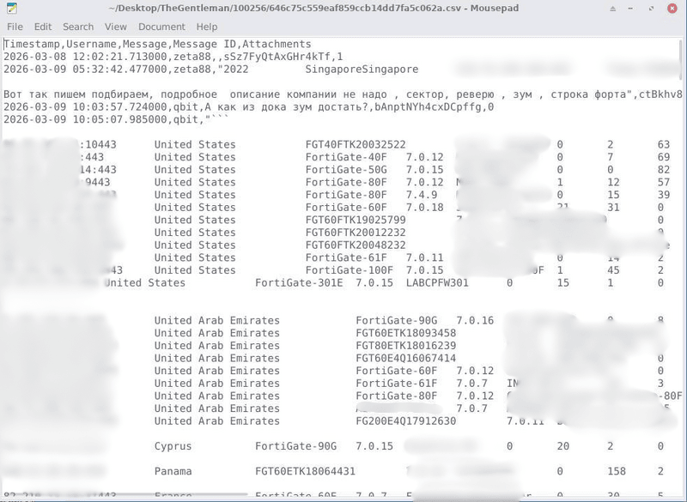Click the Mousepad app icon in title bar
687x502 pixels.
[x=12, y=8]
